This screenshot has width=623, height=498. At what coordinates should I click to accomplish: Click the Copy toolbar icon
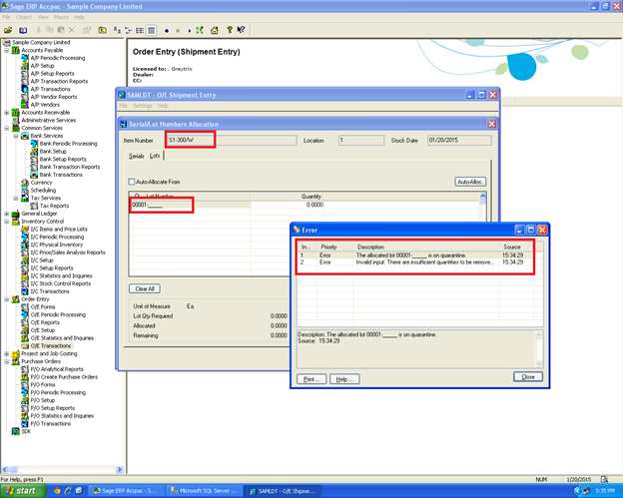[50, 30]
